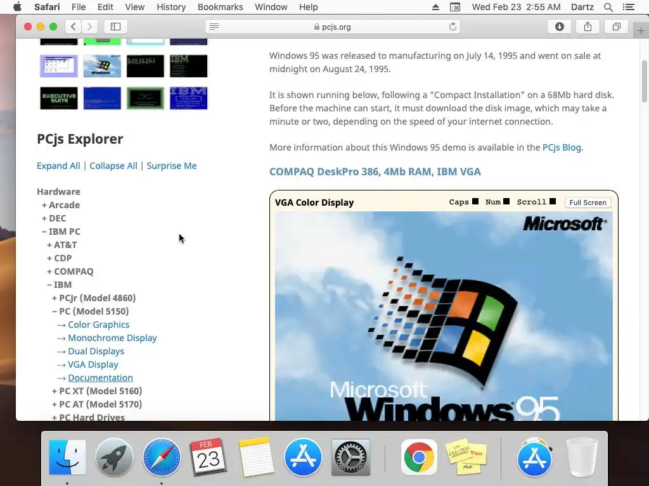Open Safari compass icon in the Dock
Viewport: 649px width, 486px height.
pyautogui.click(x=162, y=457)
